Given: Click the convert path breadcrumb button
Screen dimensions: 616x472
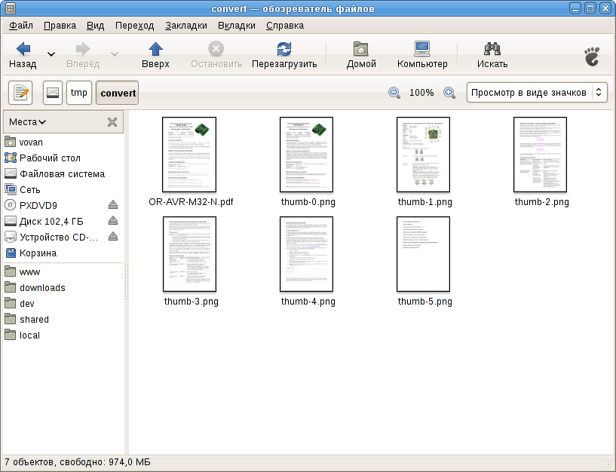Looking at the screenshot, I should tap(118, 93).
